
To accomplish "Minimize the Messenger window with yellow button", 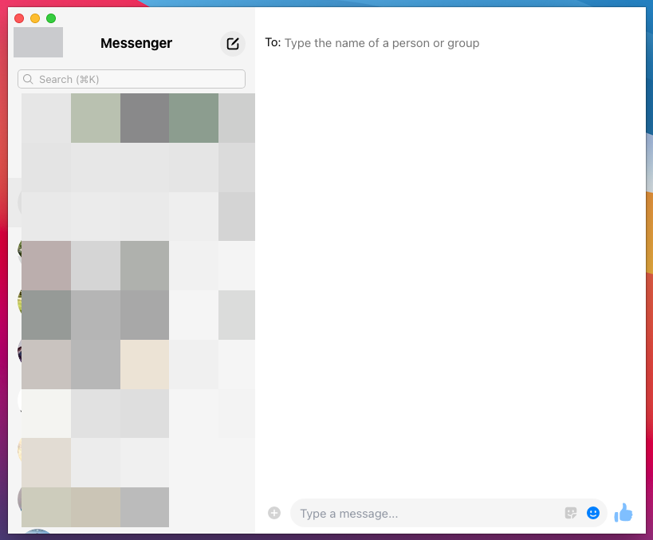I will 35,18.
